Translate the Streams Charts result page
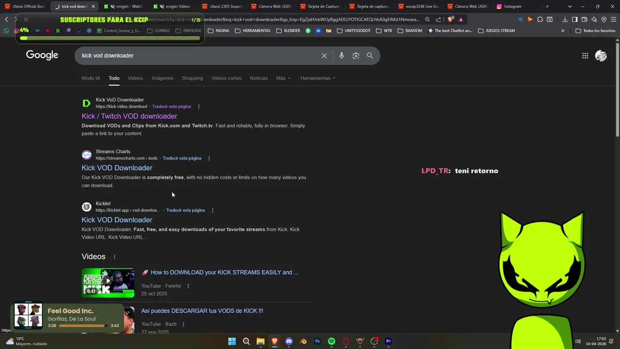620x349 pixels. click(182, 159)
